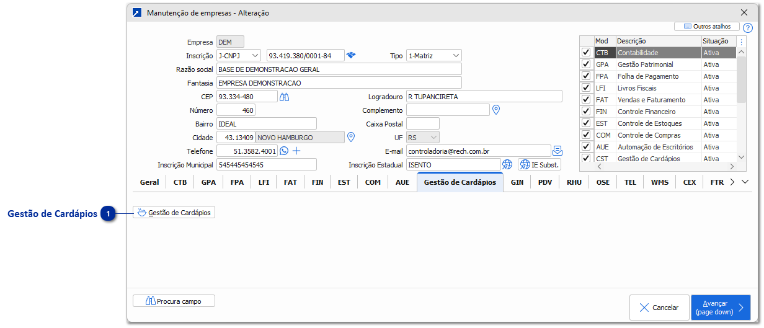Viewport: 764px width, 328px height.
Task: Click the location pin next to Cidade
Action: coord(351,137)
